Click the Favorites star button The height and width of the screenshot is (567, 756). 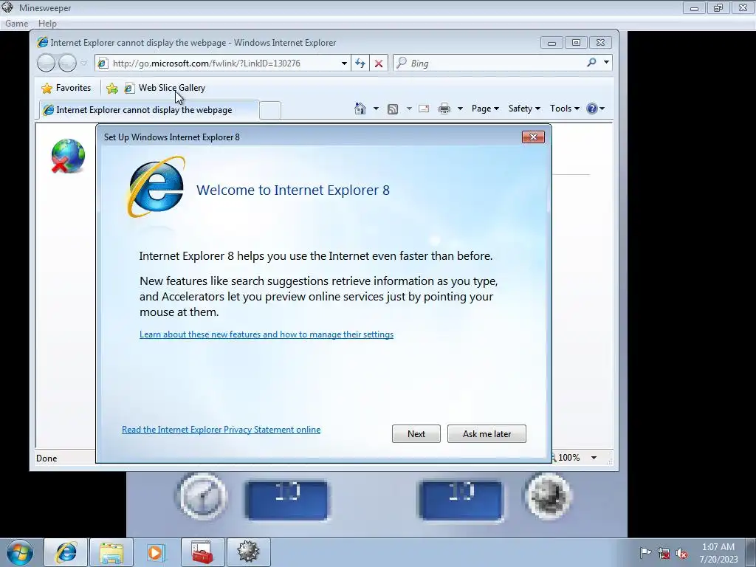pyautogui.click(x=66, y=88)
